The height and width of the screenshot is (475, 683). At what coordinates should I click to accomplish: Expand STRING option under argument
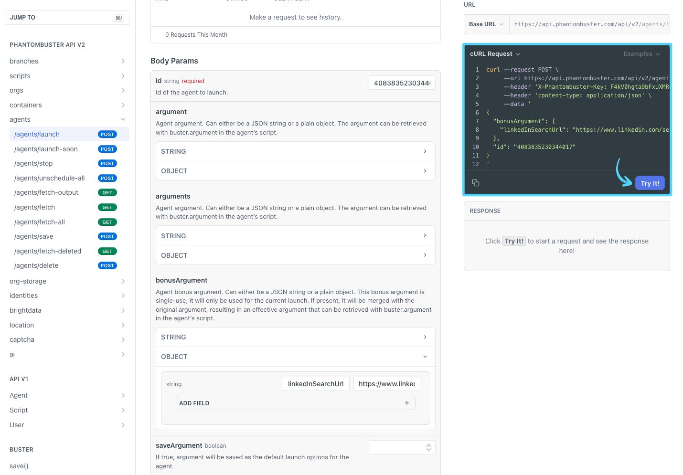click(295, 151)
